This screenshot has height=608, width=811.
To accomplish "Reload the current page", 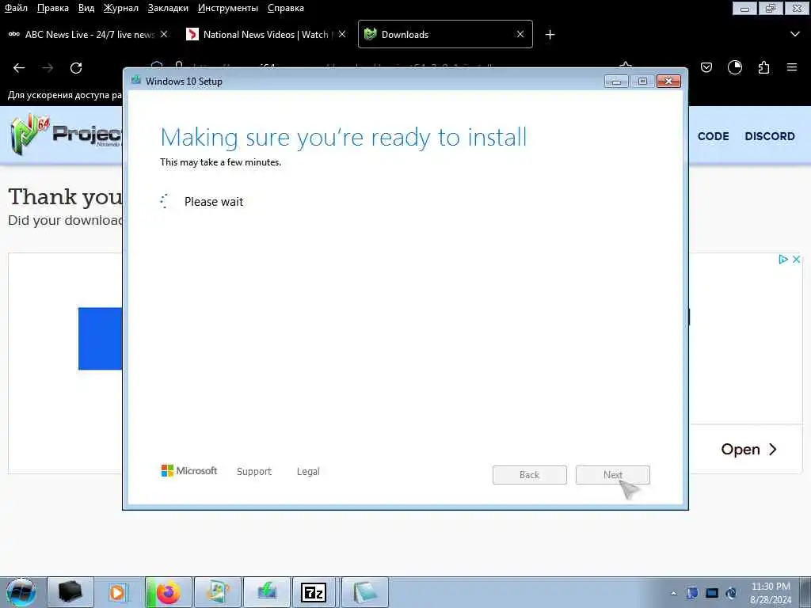I will click(76, 68).
